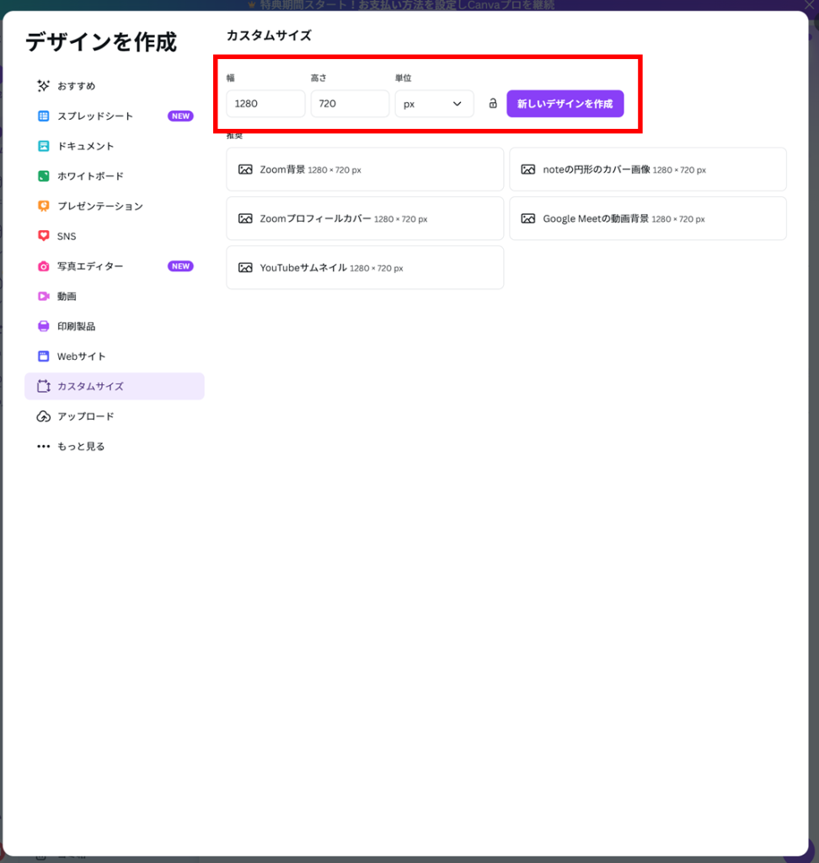Click the 写真エディター camera icon

point(44,266)
